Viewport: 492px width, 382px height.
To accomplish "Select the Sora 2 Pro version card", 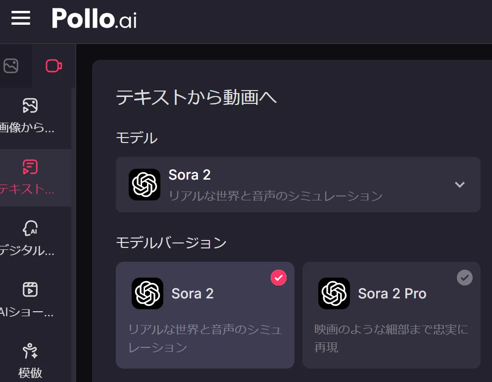I will (392, 315).
